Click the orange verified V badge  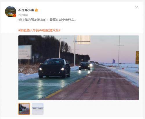(x=14, y=16)
